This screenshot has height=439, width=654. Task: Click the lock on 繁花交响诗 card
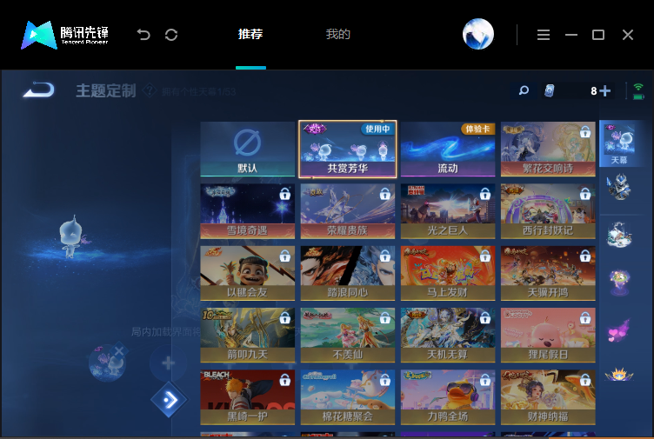pyautogui.click(x=585, y=132)
